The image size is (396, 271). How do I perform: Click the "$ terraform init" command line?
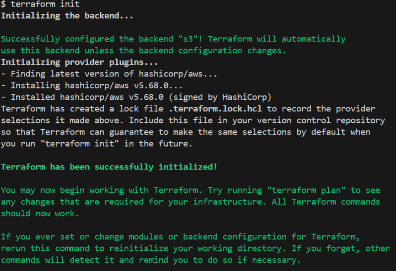coord(40,4)
